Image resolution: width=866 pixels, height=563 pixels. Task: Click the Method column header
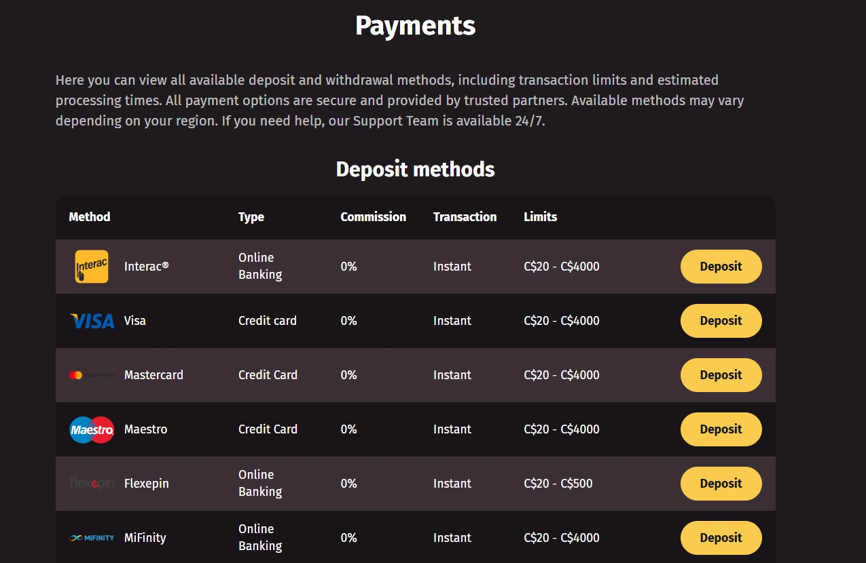[90, 217]
